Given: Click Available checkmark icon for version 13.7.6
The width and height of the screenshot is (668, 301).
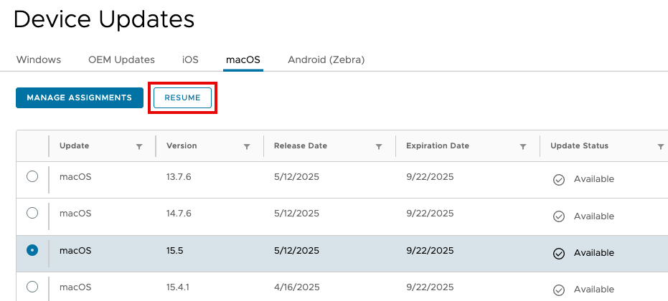Looking at the screenshot, I should 559,179.
